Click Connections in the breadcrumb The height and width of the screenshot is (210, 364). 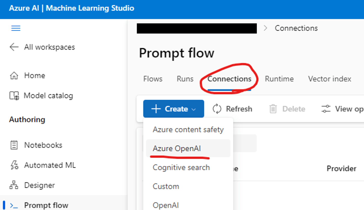[x=296, y=28]
